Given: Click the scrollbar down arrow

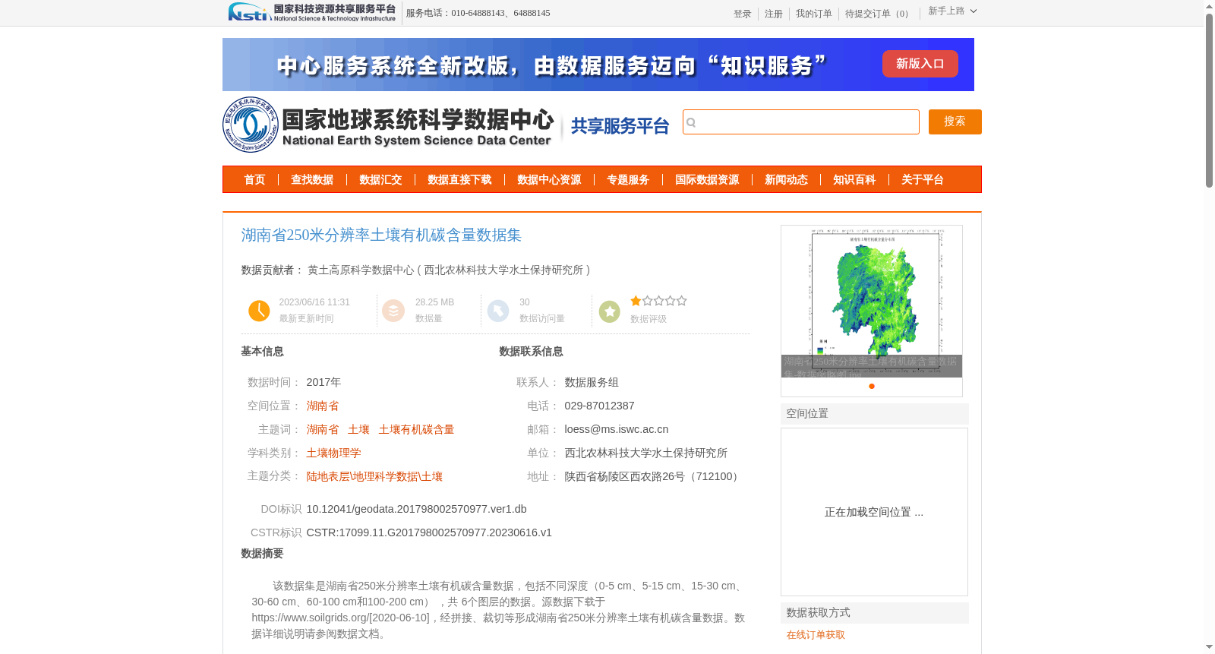Looking at the screenshot, I should pos(1209,647).
